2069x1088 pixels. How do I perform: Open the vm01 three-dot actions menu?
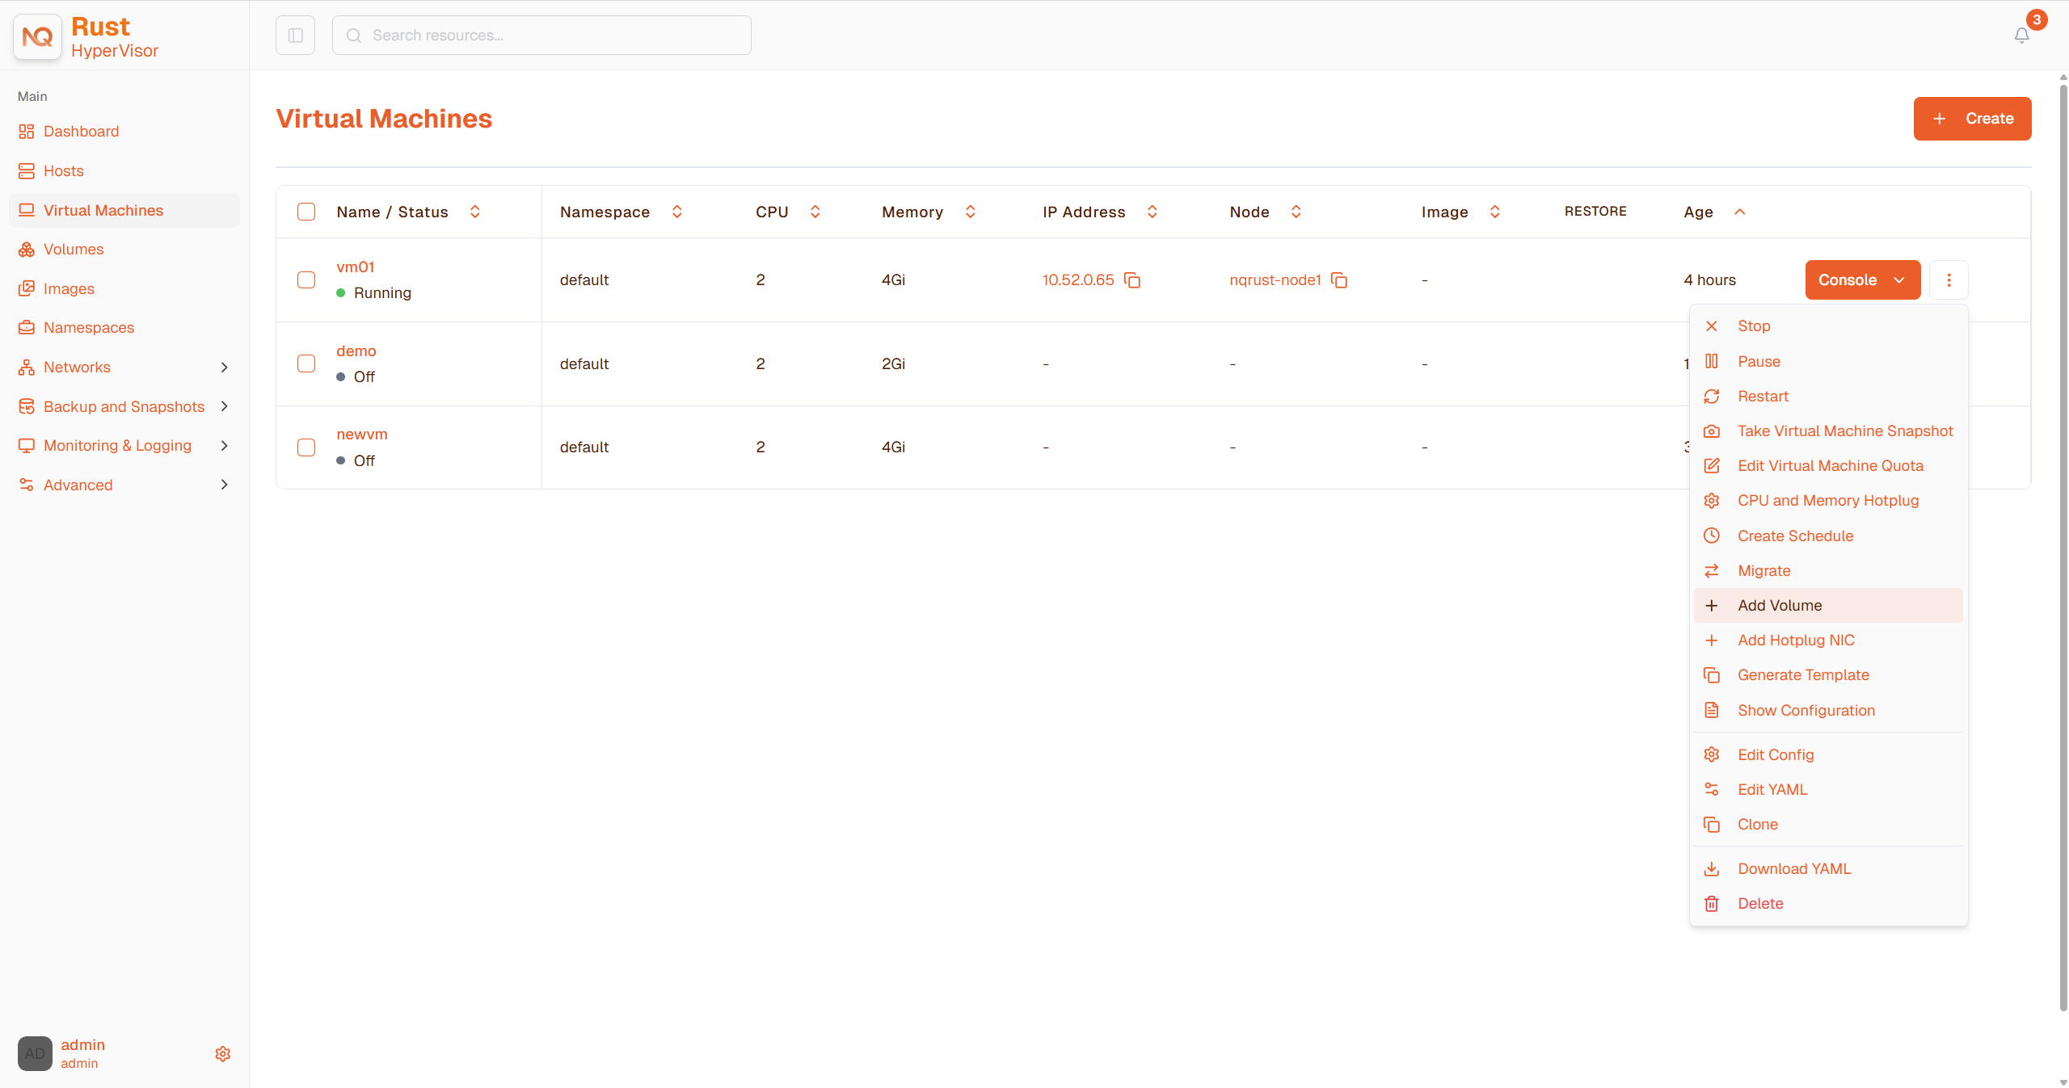pyautogui.click(x=1949, y=280)
